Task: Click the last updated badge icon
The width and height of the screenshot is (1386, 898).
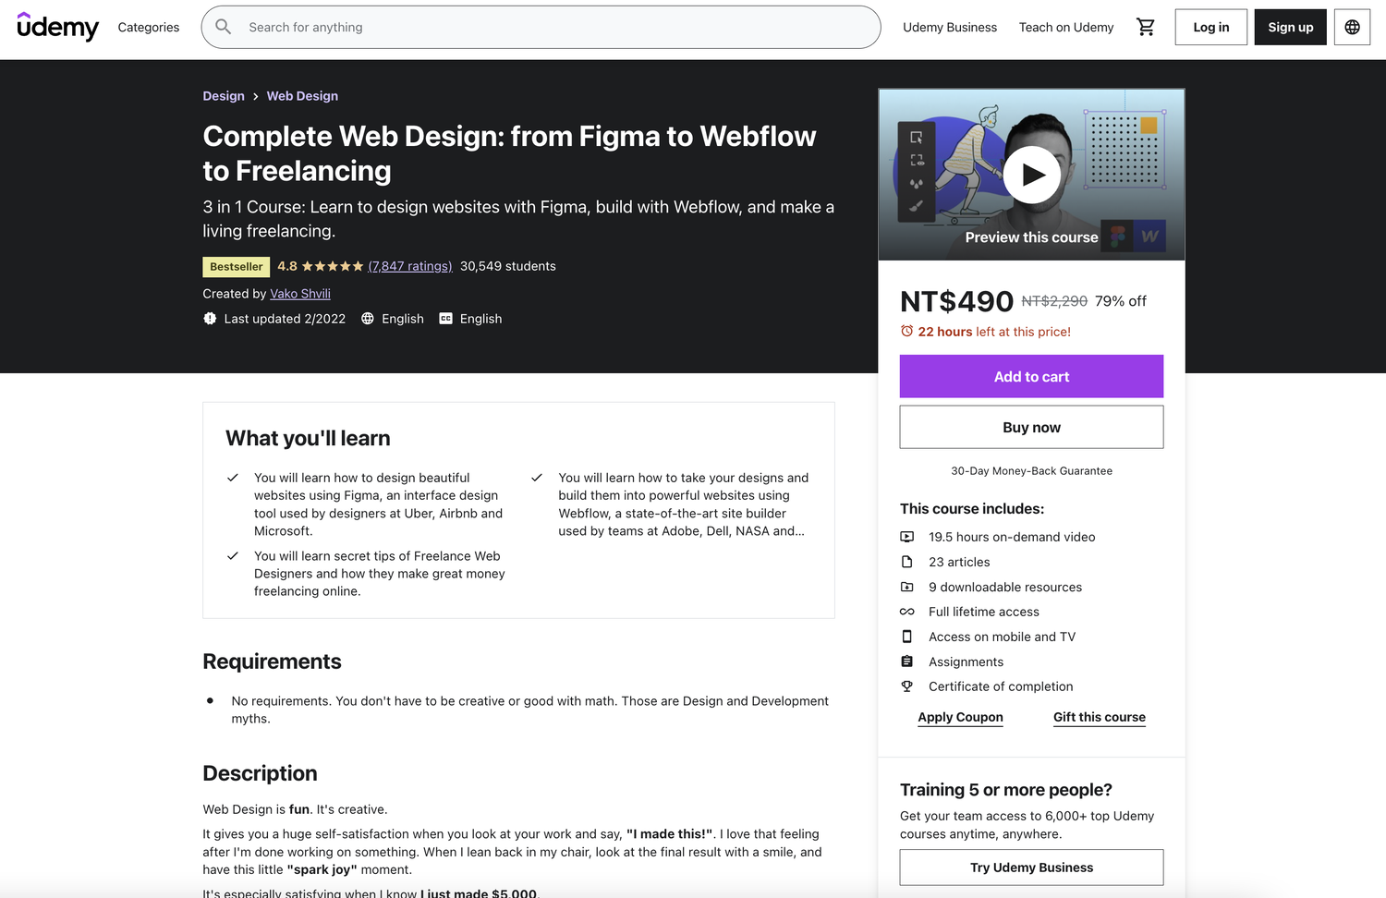Action: [x=210, y=319]
